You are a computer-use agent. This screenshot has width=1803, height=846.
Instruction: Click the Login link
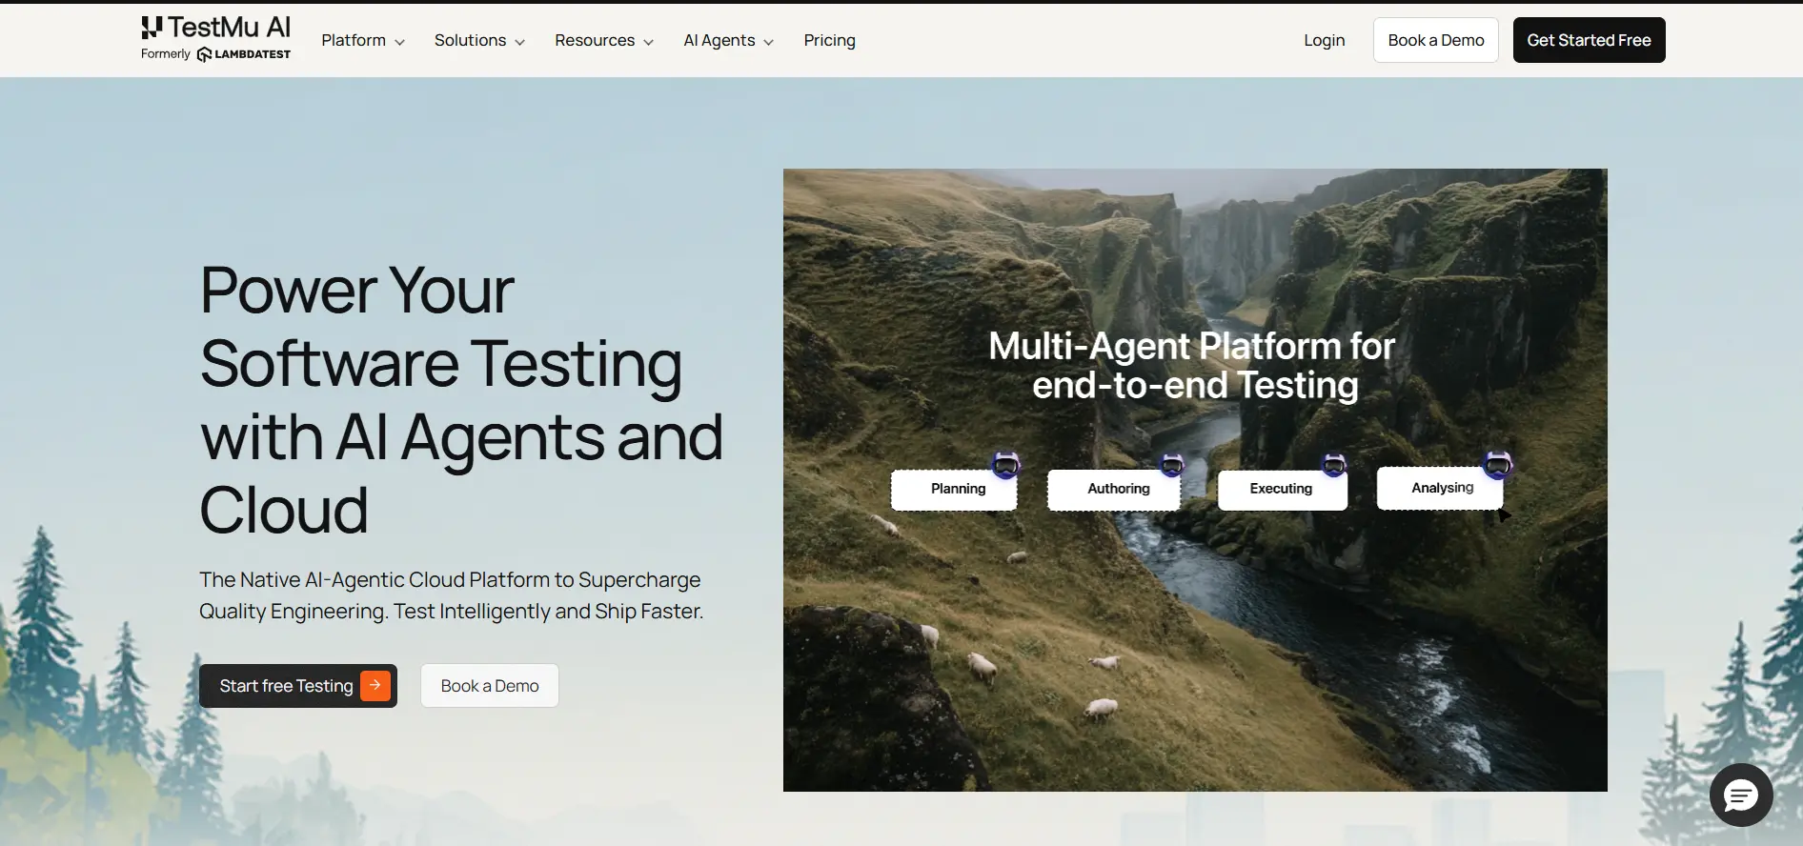pyautogui.click(x=1324, y=40)
